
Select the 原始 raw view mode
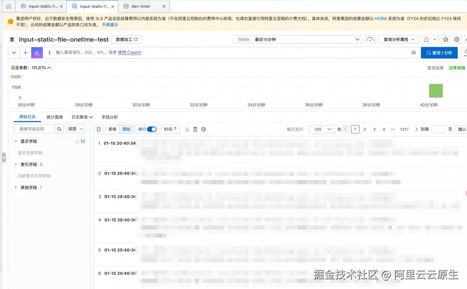(126, 129)
